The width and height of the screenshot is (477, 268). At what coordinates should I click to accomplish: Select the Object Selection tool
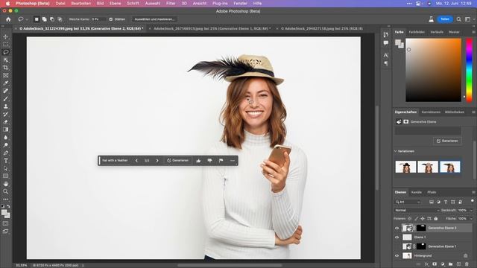5,60
